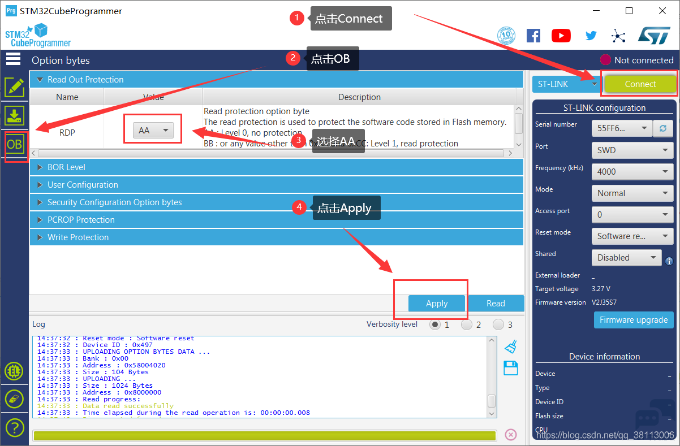This screenshot has height=446, width=680.
Task: Click the RDP name cell
Action: coord(67,132)
